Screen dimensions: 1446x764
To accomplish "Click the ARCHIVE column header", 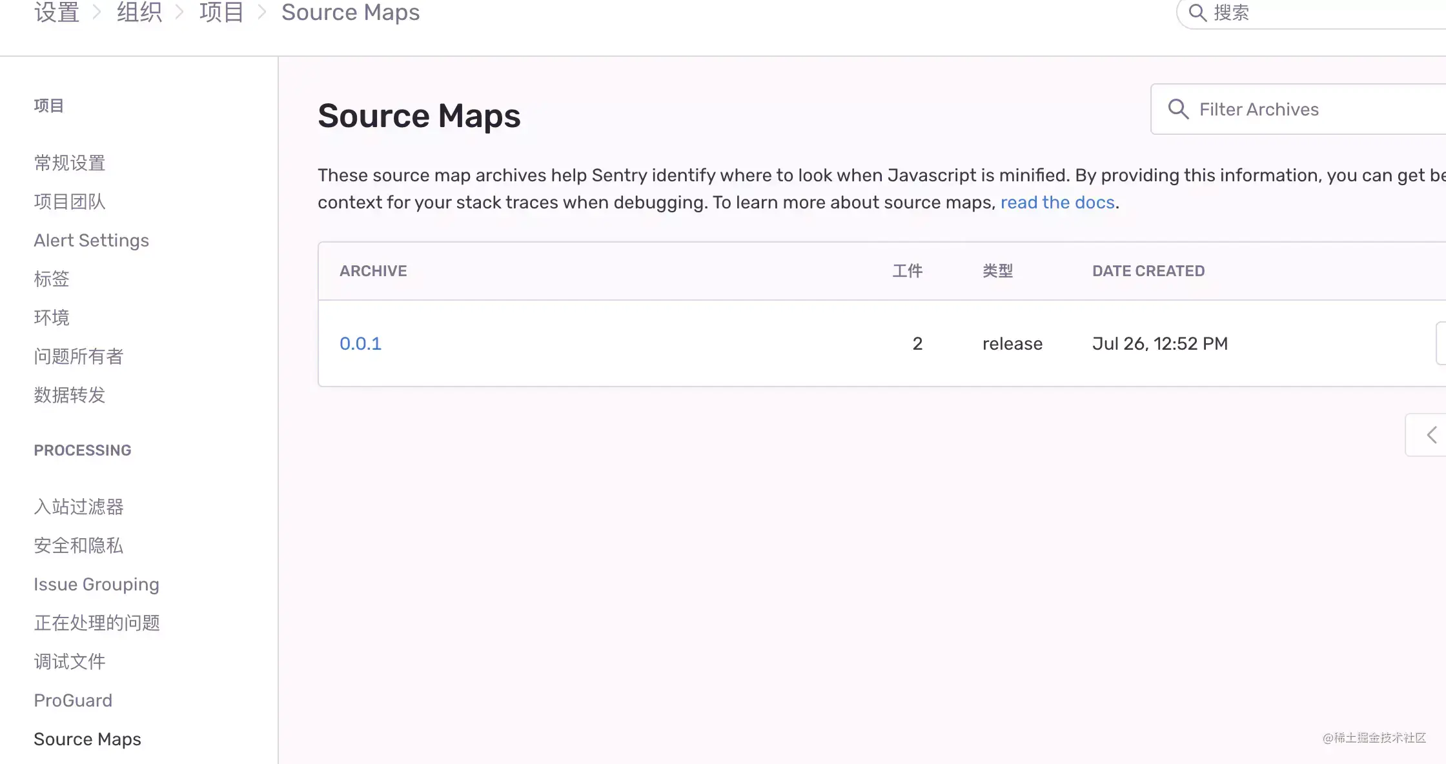I will pyautogui.click(x=373, y=271).
